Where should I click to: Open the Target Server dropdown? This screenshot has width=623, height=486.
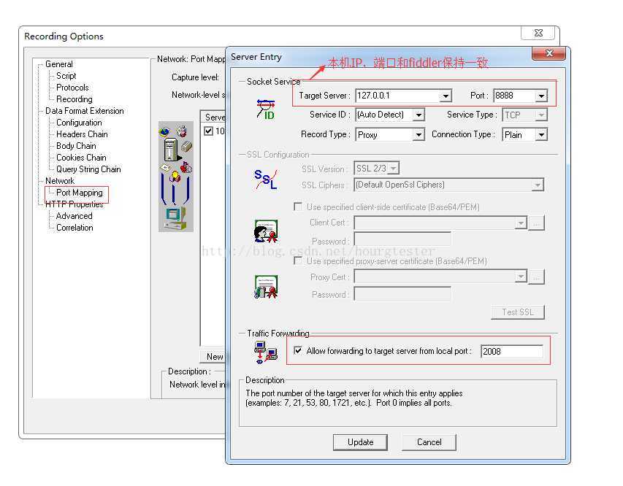pos(446,96)
